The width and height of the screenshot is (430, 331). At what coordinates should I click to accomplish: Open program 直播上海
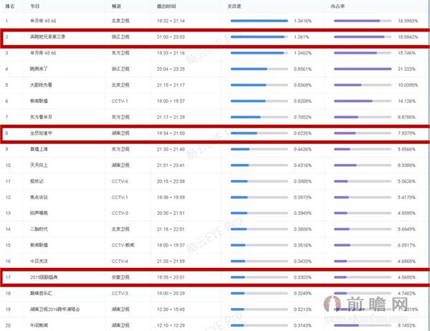point(39,149)
